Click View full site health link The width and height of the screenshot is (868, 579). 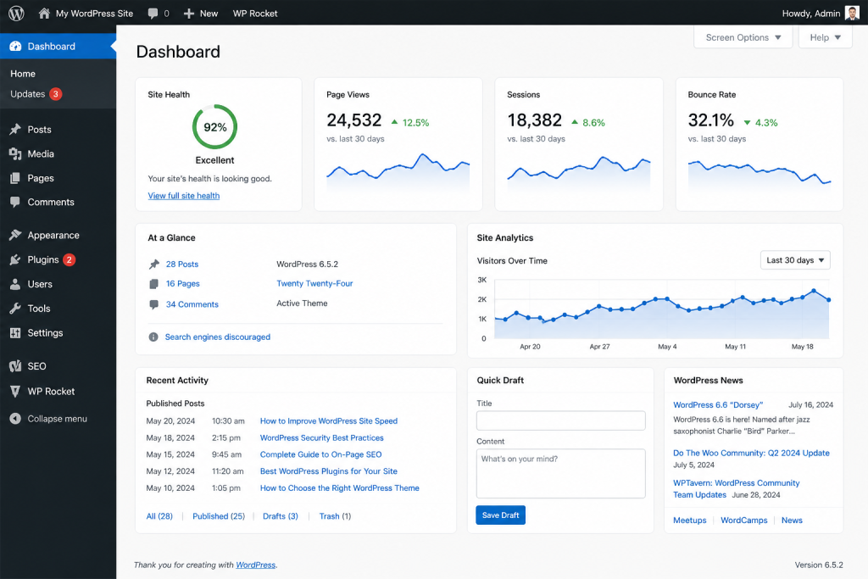(x=184, y=195)
